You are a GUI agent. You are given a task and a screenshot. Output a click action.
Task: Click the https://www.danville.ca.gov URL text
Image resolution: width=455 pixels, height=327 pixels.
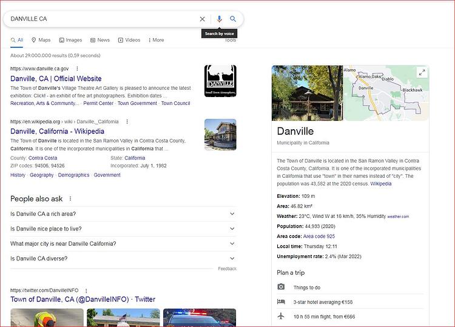(39, 69)
